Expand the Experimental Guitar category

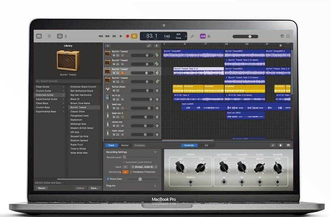[63, 99]
